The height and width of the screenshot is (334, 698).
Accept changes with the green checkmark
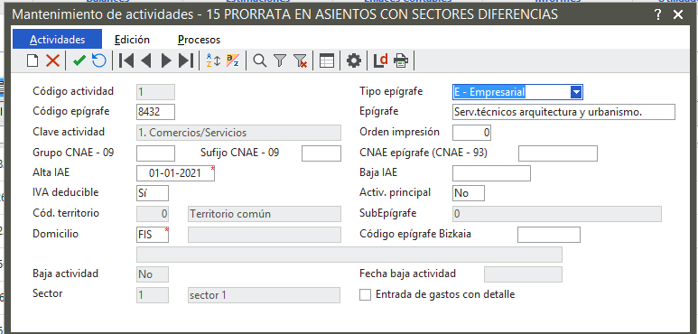click(79, 60)
